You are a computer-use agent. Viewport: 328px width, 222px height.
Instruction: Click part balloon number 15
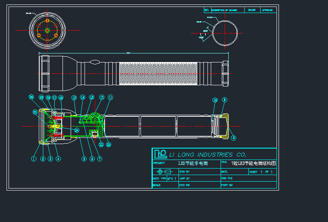point(74,98)
